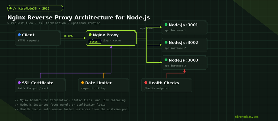Click the note about Node.js instances focus
This screenshot has height=121, width=278.
(60, 105)
